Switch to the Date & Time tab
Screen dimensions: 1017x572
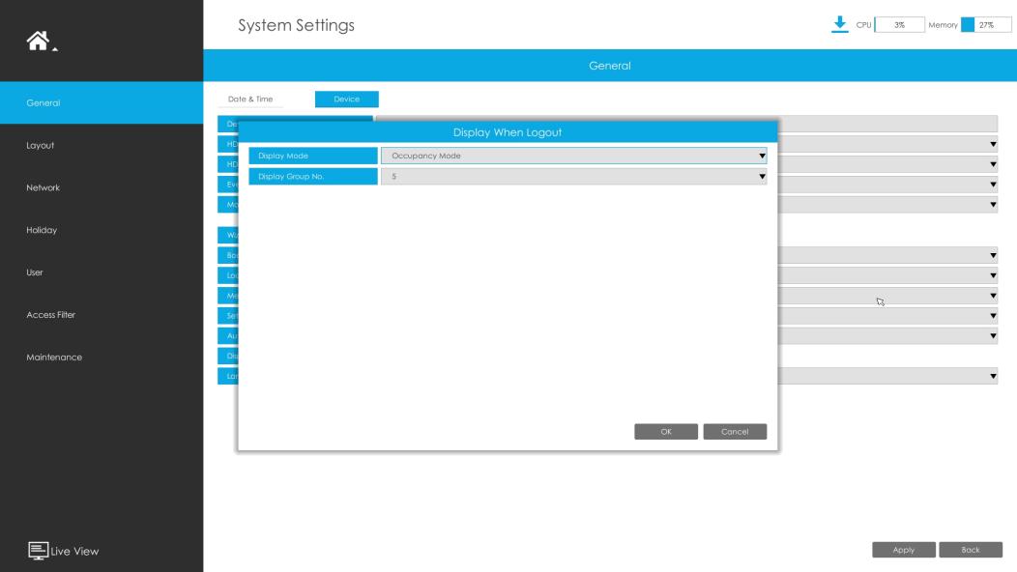tap(250, 100)
